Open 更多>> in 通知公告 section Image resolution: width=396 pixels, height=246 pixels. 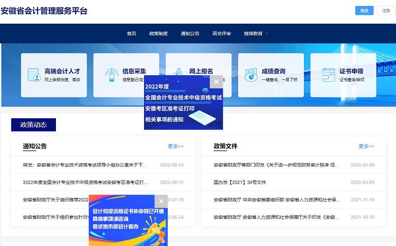(176, 146)
